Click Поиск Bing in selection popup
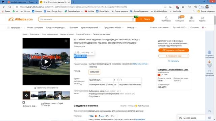Screen dimensions: 216x121 84,52
